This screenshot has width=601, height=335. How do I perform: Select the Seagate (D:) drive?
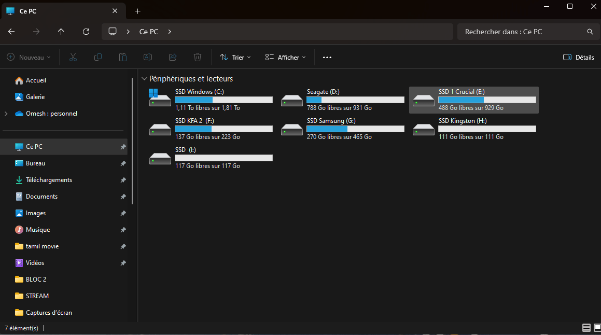click(x=342, y=100)
